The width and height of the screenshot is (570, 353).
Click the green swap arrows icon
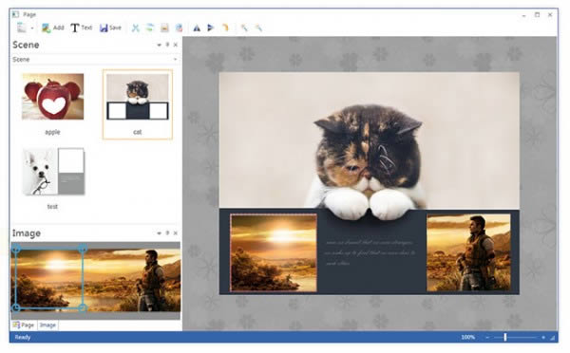(x=150, y=28)
